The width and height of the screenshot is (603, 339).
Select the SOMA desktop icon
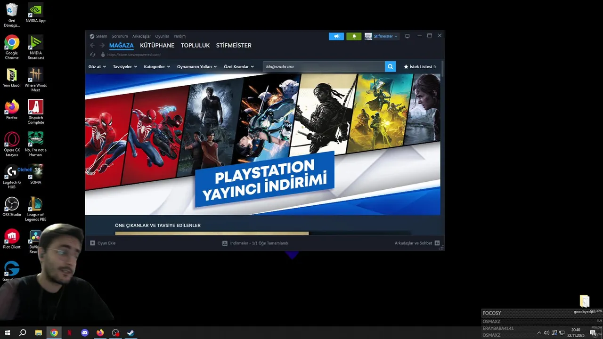tap(35, 174)
